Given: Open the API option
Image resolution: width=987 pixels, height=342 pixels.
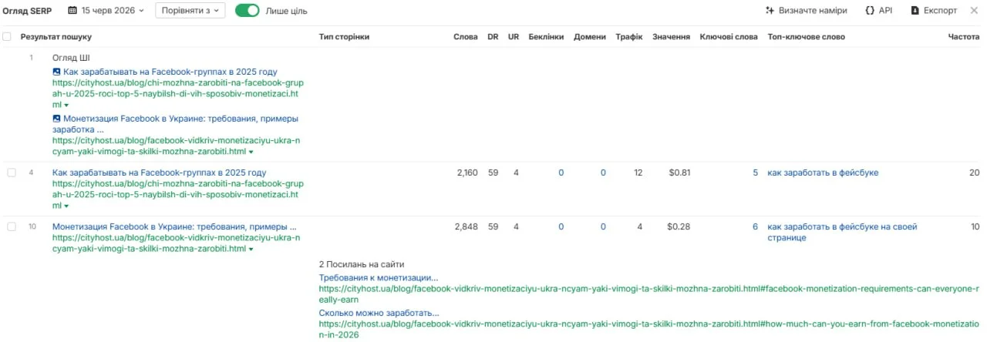Looking at the screenshot, I should (x=878, y=11).
